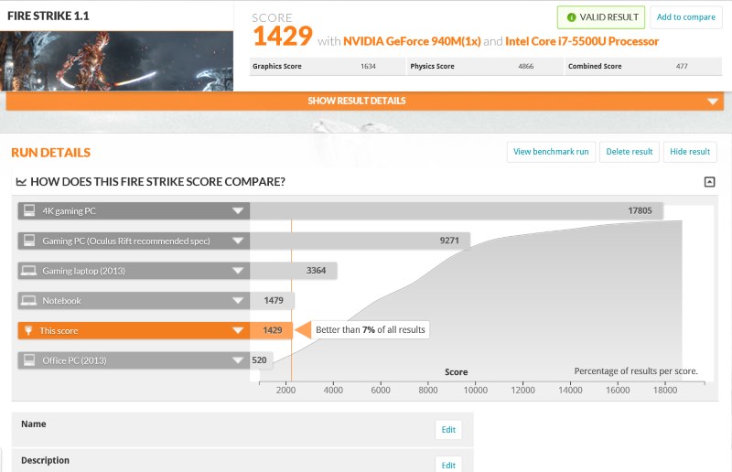This screenshot has width=732, height=472.
Task: Click the Percentage of results per score label
Action: tap(636, 371)
